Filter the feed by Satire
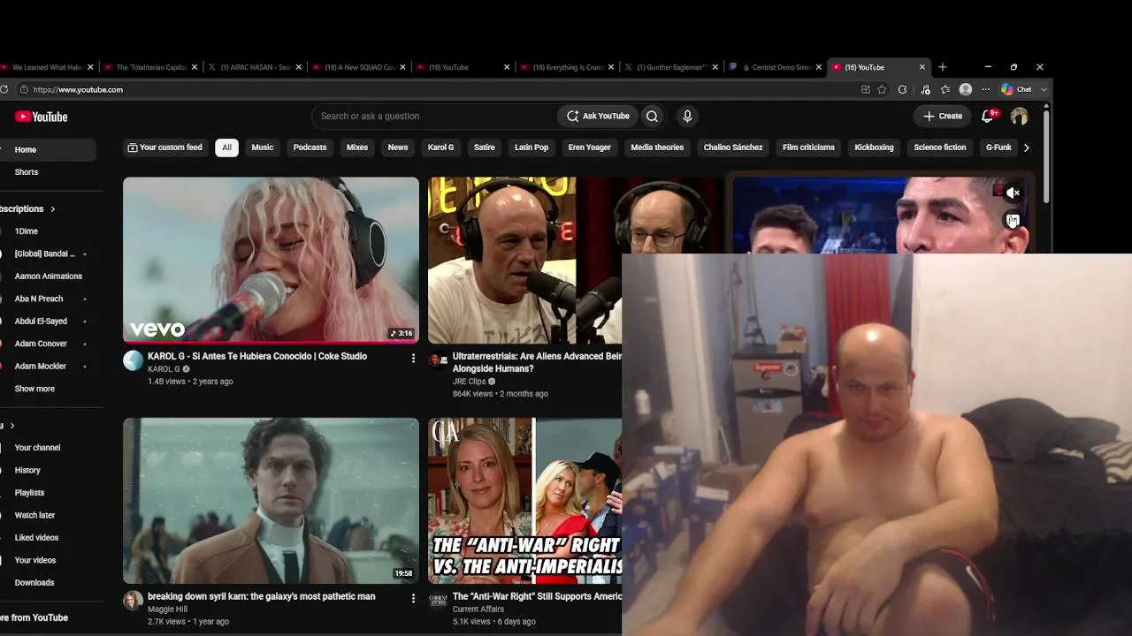Viewport: 1132px width, 636px height. [x=484, y=148]
